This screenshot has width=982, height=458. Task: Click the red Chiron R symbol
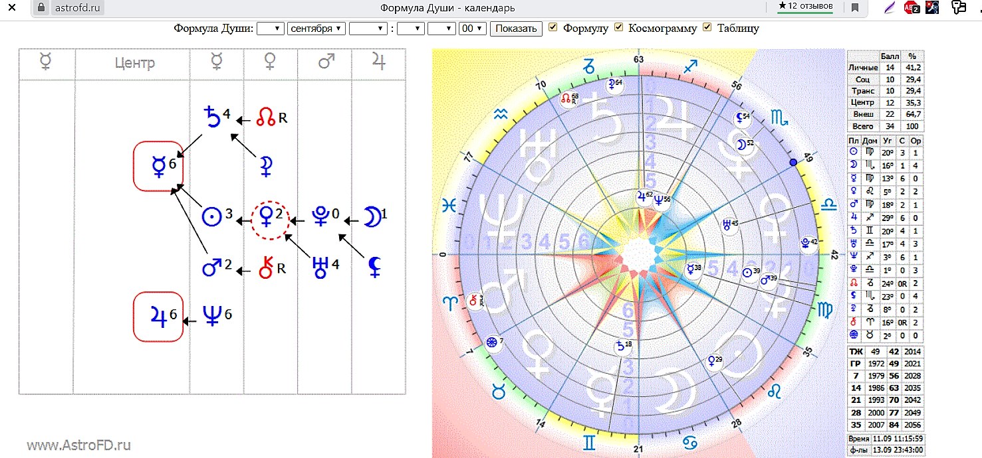(267, 268)
